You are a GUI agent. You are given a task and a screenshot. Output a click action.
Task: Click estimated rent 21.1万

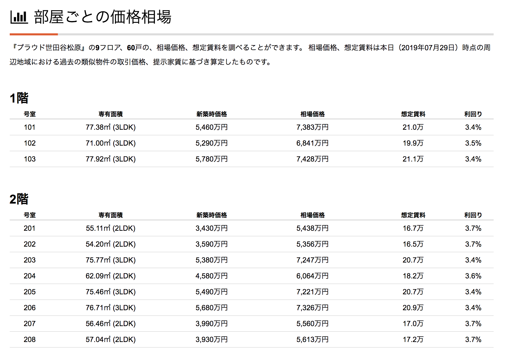[413, 159]
